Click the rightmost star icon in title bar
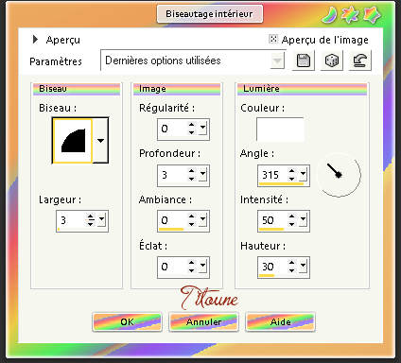 [372, 14]
